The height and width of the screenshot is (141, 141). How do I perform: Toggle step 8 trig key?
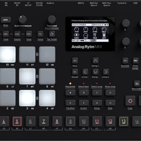point(57,121)
